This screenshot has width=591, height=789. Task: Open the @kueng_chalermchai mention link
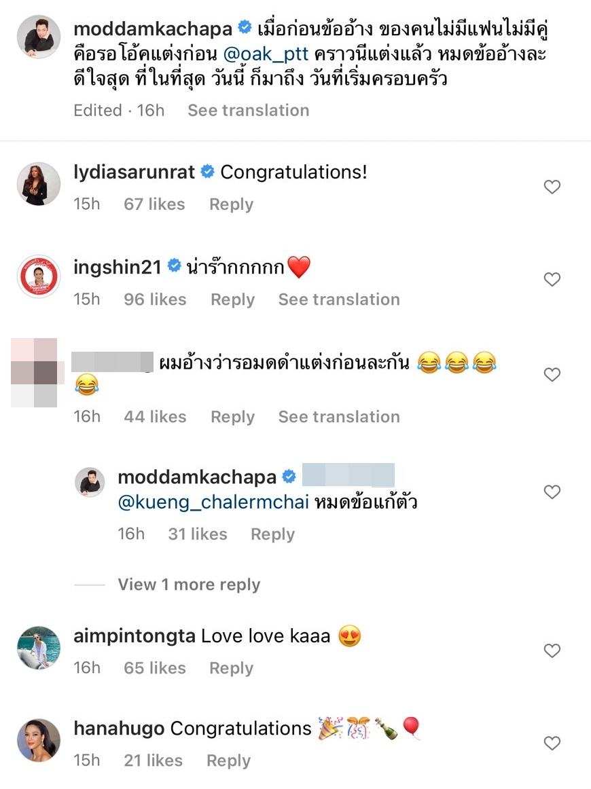point(213,503)
